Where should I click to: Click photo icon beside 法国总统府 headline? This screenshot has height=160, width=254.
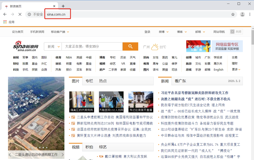pyautogui.click(x=73, y=129)
